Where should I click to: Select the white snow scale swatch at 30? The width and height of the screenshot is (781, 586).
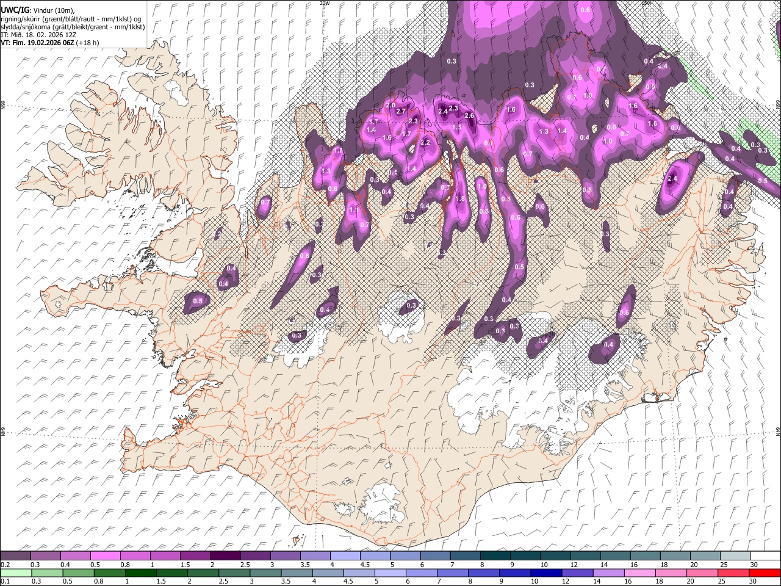765,555
